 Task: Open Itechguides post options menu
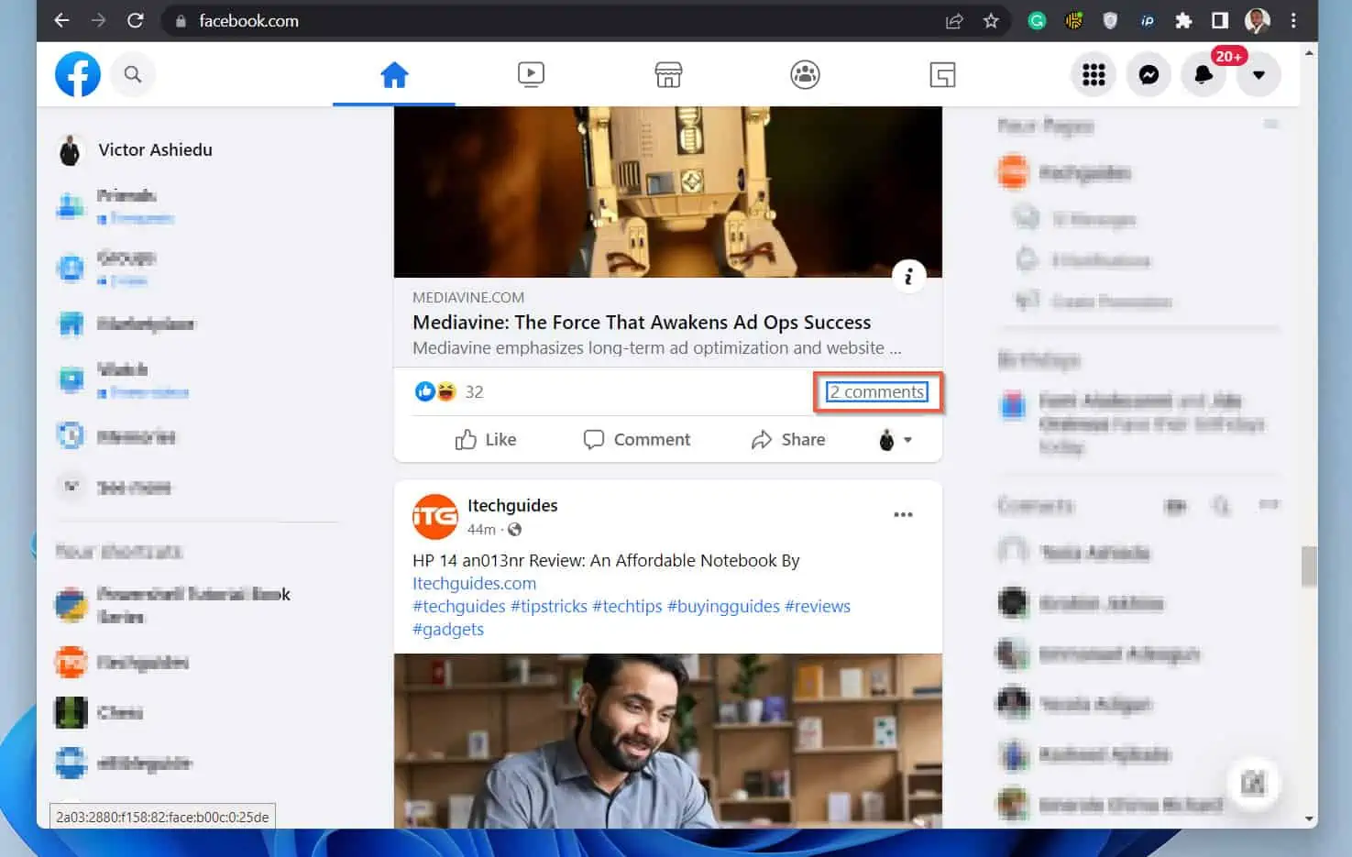click(903, 515)
